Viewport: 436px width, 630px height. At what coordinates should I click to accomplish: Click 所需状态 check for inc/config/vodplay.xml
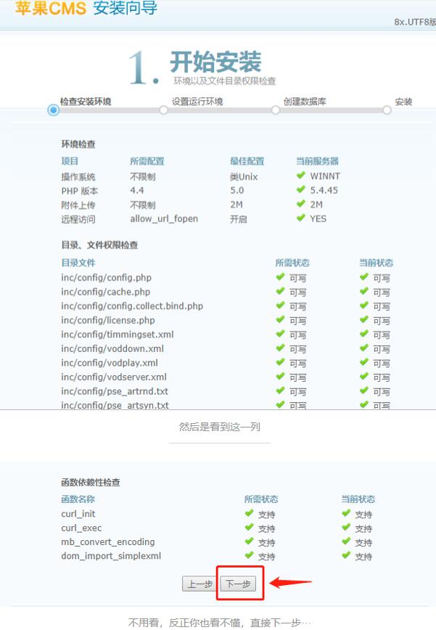click(x=280, y=362)
